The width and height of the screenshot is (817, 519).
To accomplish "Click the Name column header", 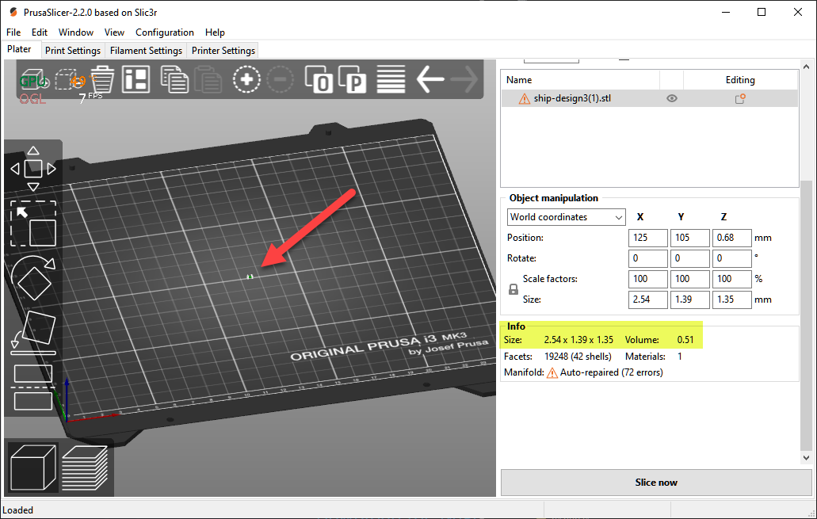I will (580, 80).
